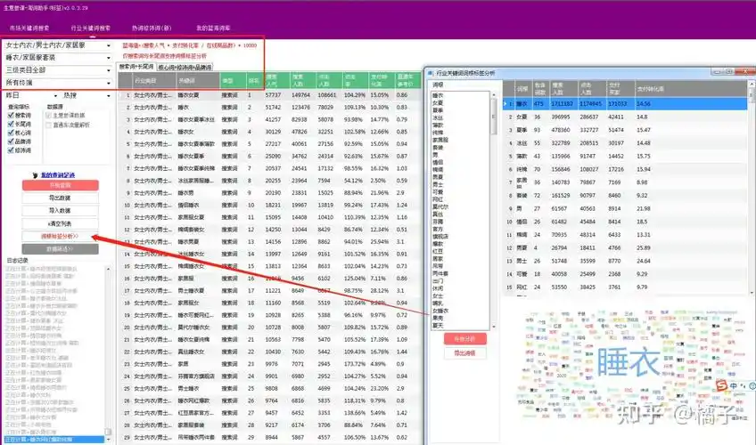Click the down arrow of the log list scrollbar

pyautogui.click(x=108, y=440)
